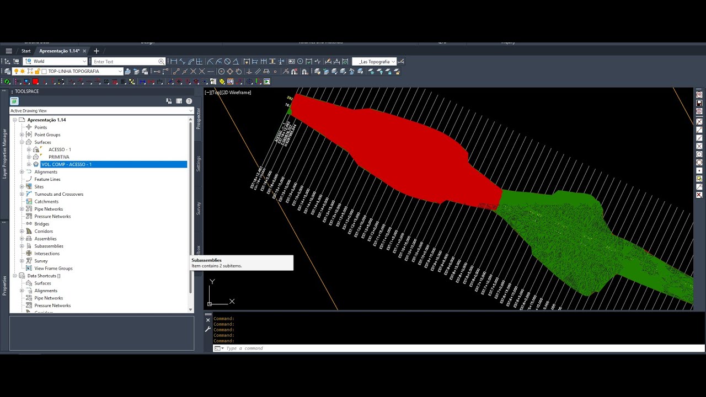Close the Apresentação 1.14 tab

pos(85,51)
